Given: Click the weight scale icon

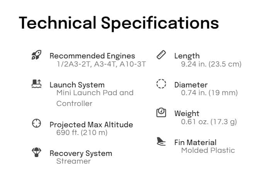Looking at the screenshot, I should click(x=161, y=113).
